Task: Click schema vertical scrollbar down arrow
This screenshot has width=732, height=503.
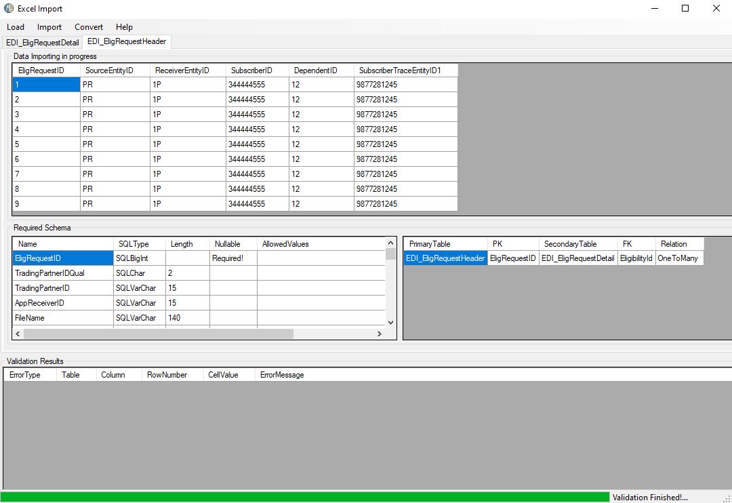Action: pyautogui.click(x=391, y=322)
